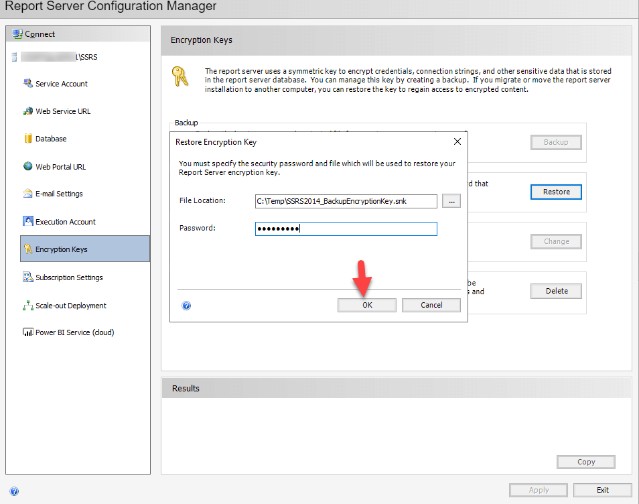Click inside the Password field
639x504 pixels.
[346, 229]
